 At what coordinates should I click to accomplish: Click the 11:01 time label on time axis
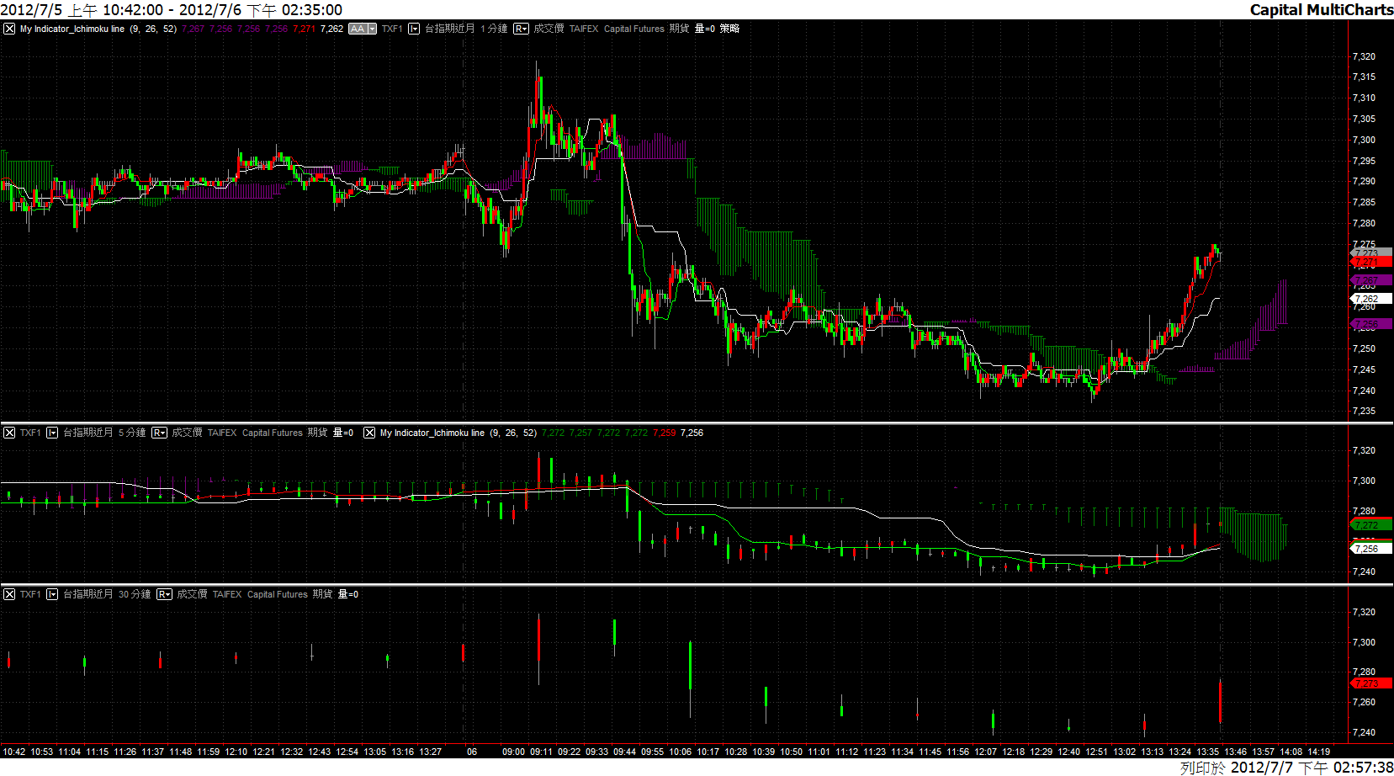[x=819, y=752]
